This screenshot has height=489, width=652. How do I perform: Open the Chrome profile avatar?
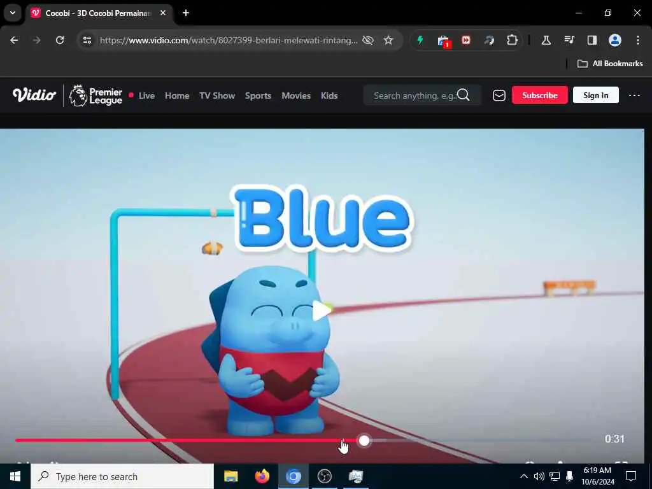(615, 40)
